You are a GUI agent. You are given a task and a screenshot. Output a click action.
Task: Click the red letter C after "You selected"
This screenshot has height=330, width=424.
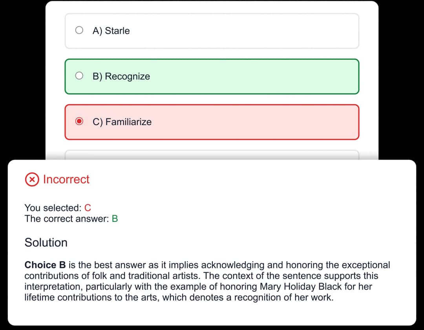tap(88, 208)
